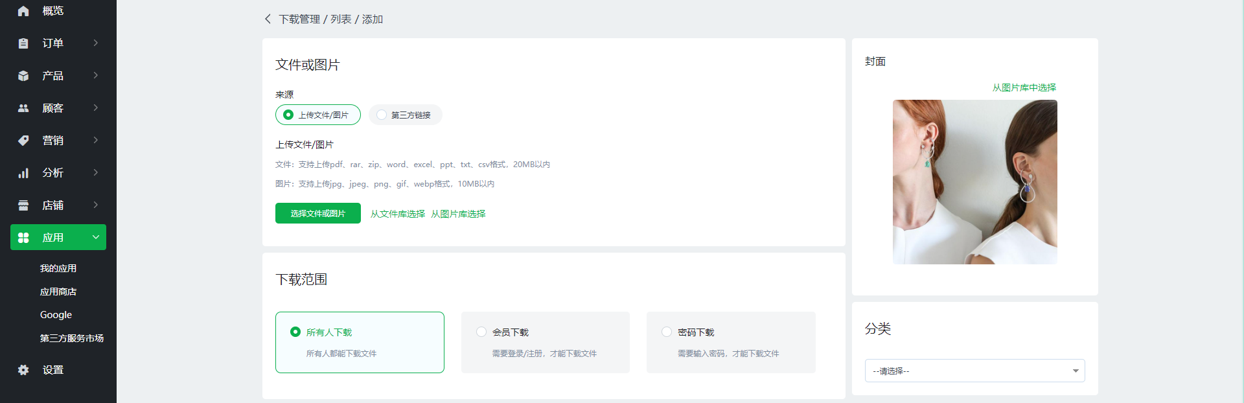The image size is (1244, 403).
Task: Click the 文件或图片 section heading
Action: pyautogui.click(x=308, y=65)
